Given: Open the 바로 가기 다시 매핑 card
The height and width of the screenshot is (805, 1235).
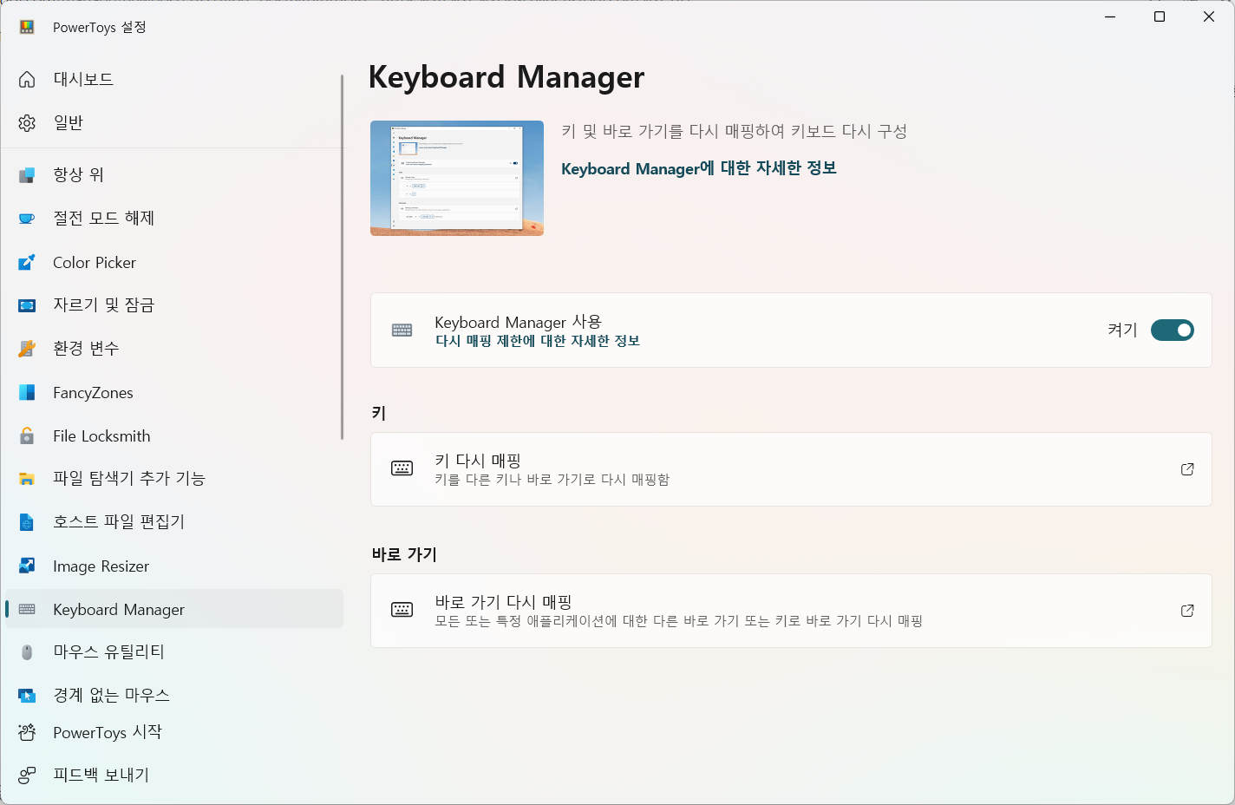Looking at the screenshot, I should 791,611.
